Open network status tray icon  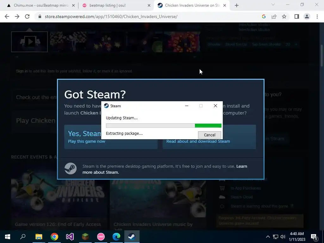pyautogui.click(x=276, y=237)
